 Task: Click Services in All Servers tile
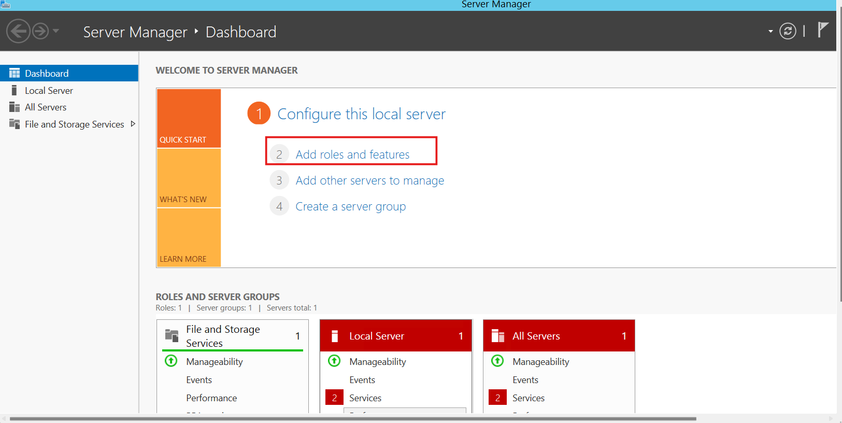pos(529,398)
